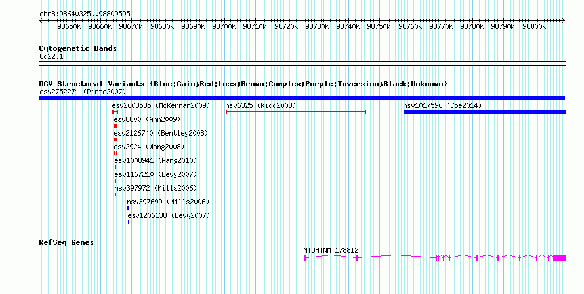Screen dimensions: 584x294
Task: Click the 98800k ruler tick label
Action: pos(534,26)
